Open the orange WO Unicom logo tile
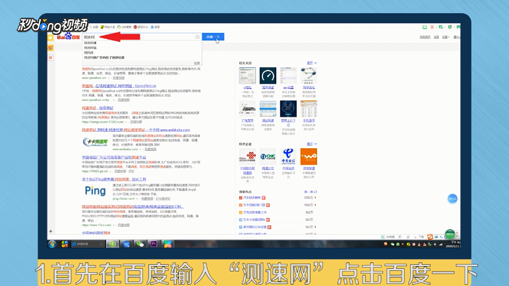Image resolution: width=509 pixels, height=286 pixels. pyautogui.click(x=309, y=157)
